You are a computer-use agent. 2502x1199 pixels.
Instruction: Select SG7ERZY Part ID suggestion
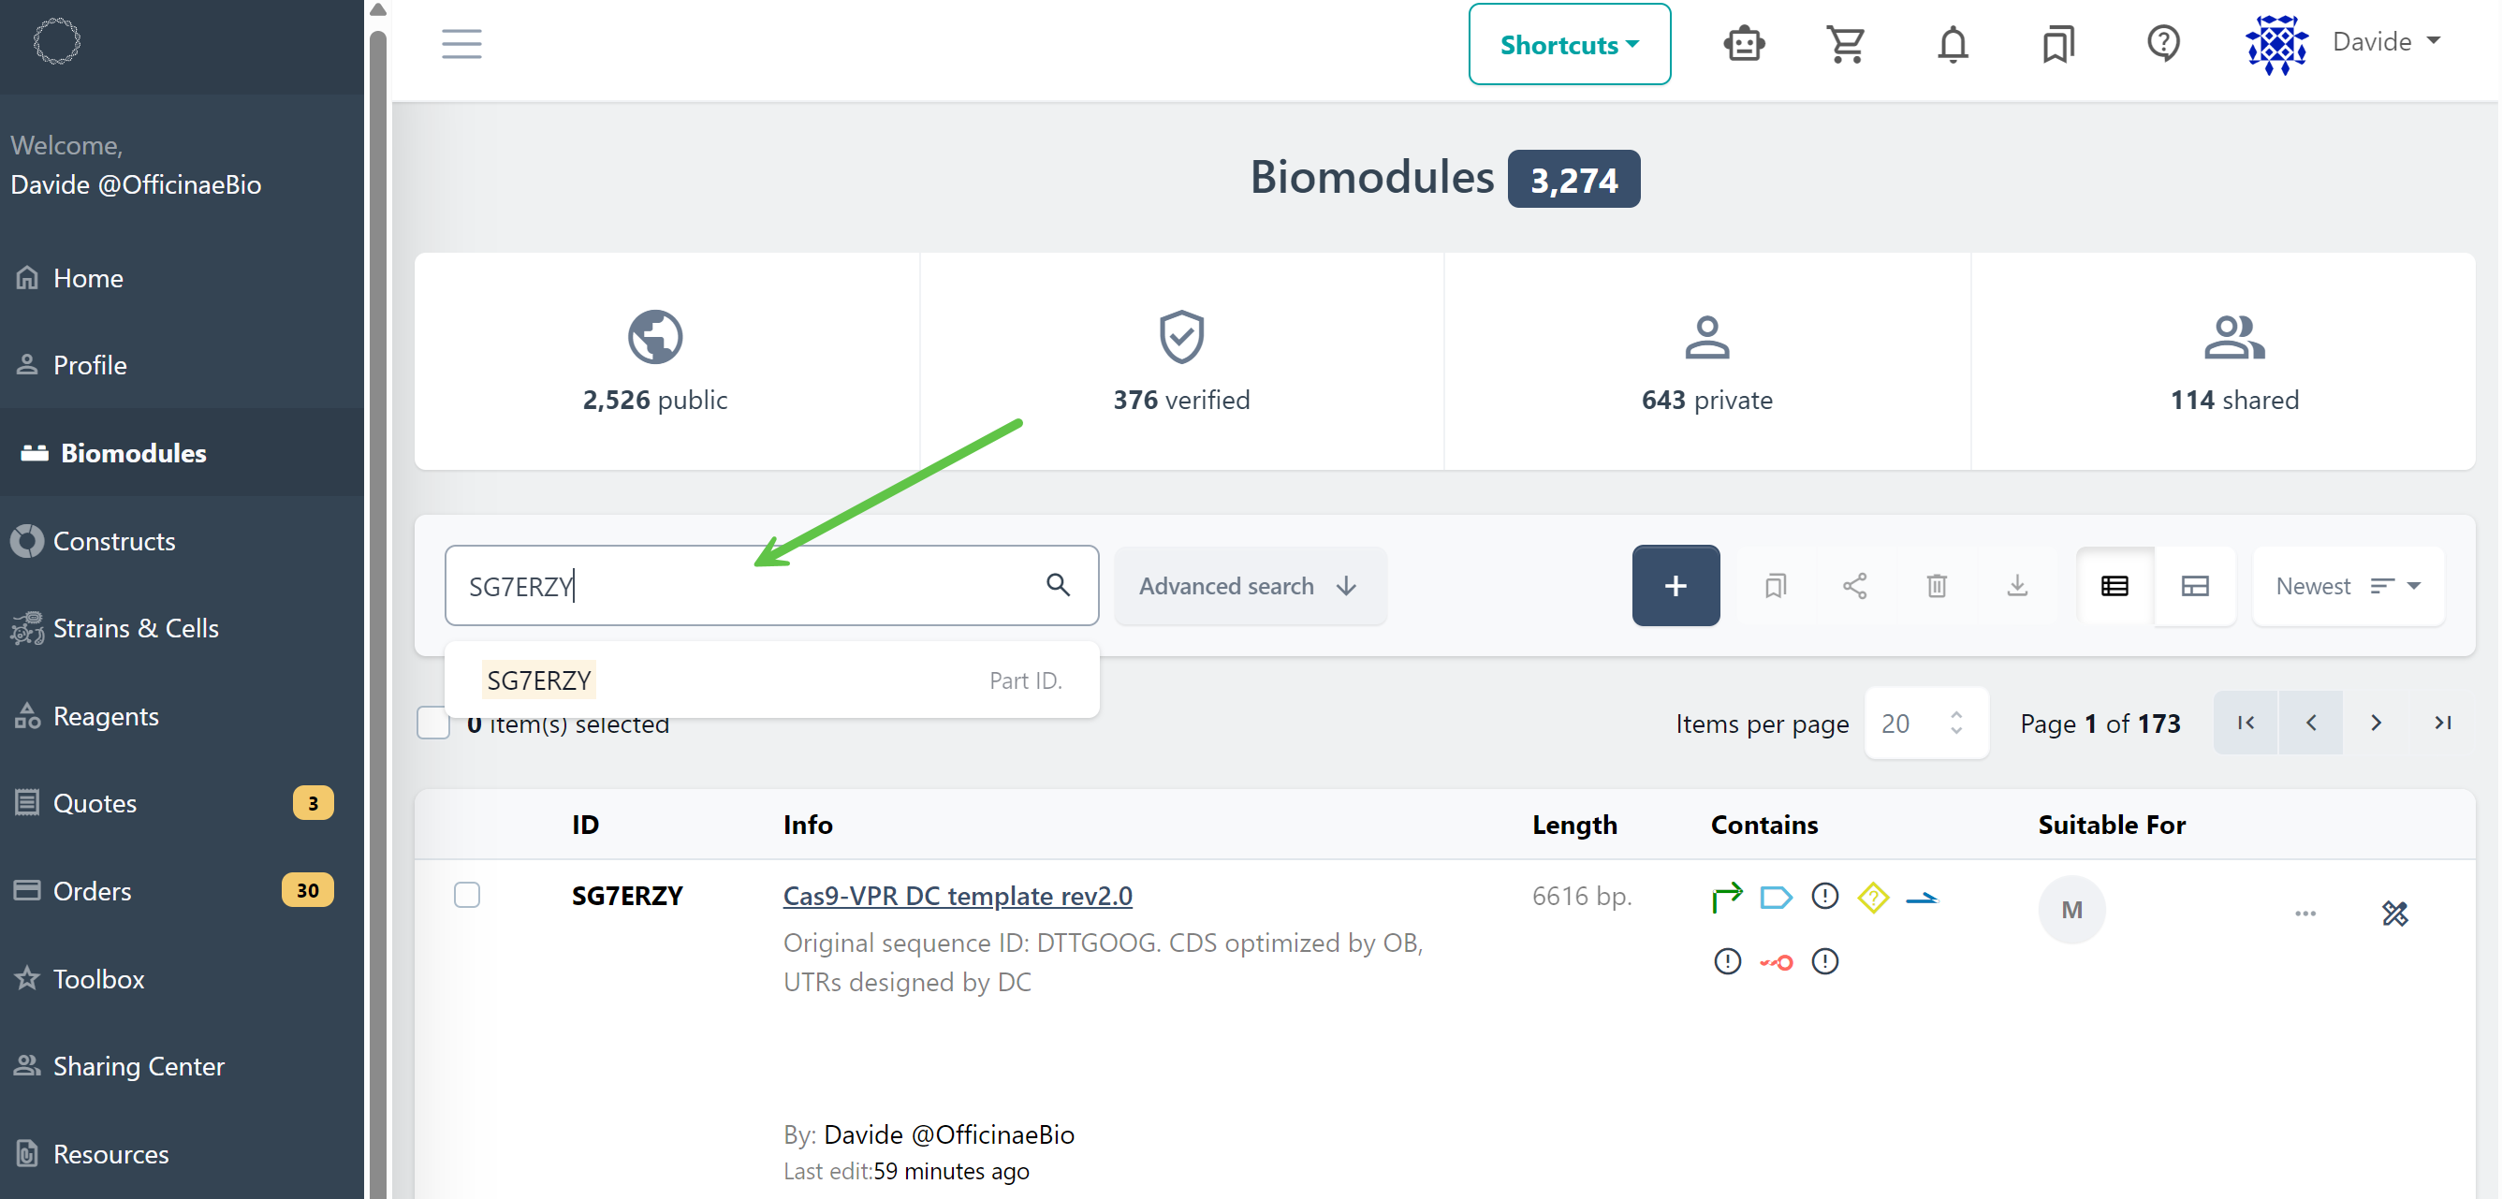click(772, 680)
